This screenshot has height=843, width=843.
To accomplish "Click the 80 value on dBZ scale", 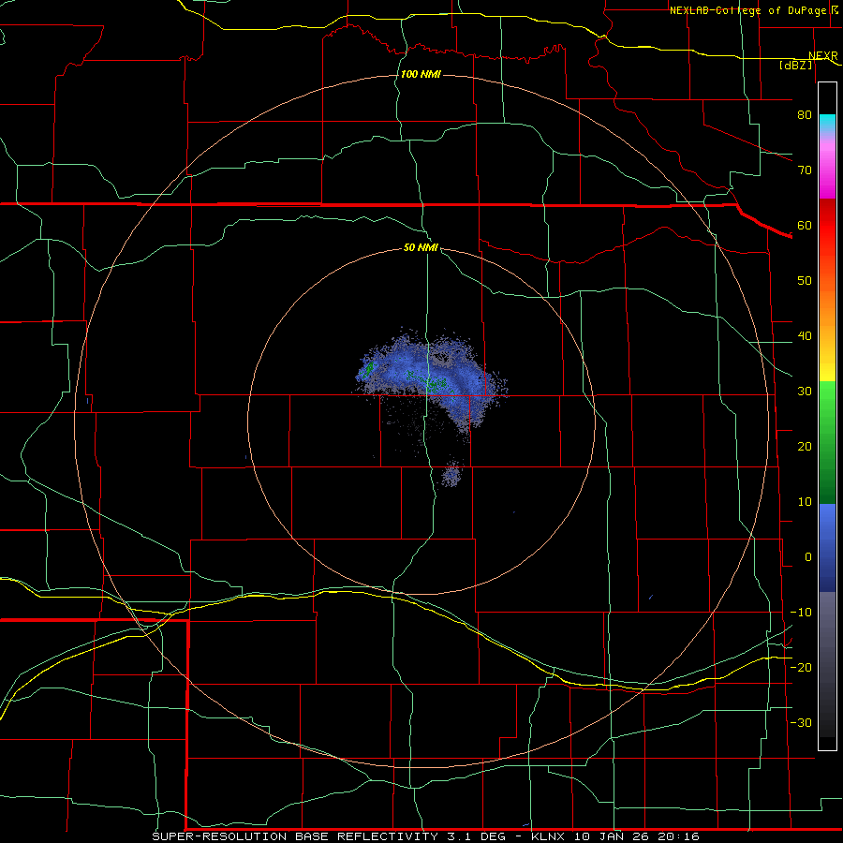I will point(805,114).
